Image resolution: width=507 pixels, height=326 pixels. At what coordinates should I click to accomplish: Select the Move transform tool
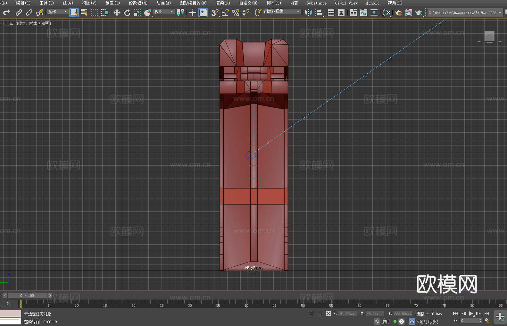117,13
